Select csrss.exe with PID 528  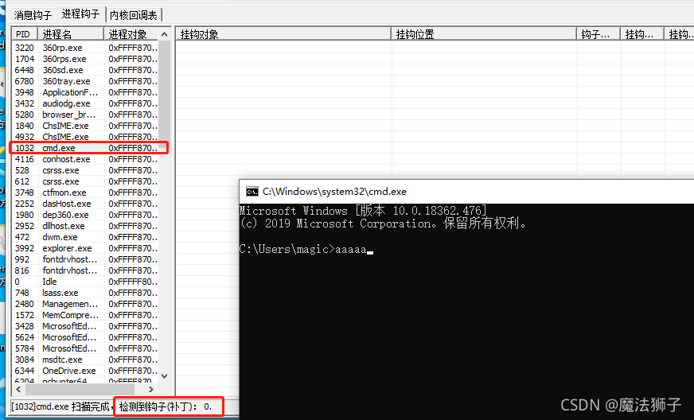(85, 170)
